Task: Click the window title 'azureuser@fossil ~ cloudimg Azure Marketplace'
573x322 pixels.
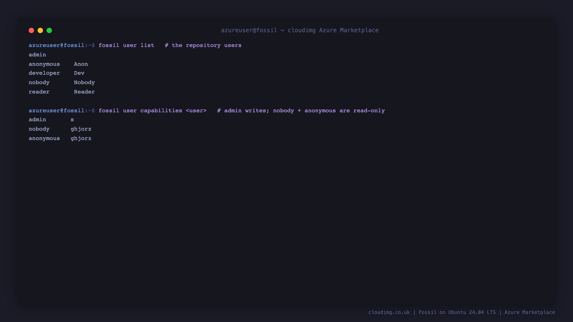Action: click(x=300, y=30)
